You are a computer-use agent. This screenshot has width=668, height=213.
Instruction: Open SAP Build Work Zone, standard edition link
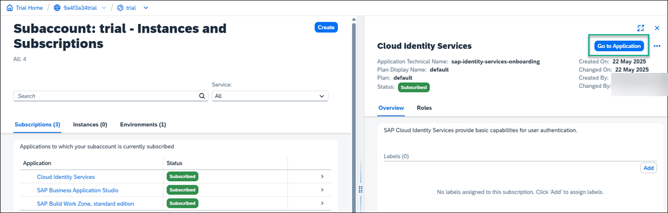pyautogui.click(x=86, y=204)
